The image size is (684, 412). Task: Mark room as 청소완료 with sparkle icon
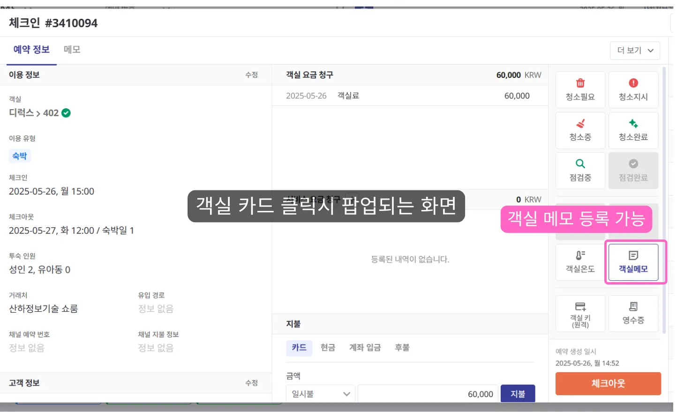[633, 130]
